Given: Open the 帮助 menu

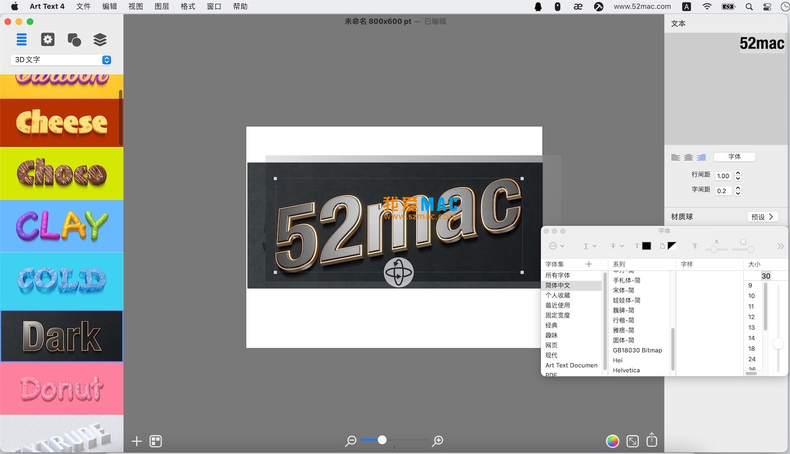Looking at the screenshot, I should point(240,7).
